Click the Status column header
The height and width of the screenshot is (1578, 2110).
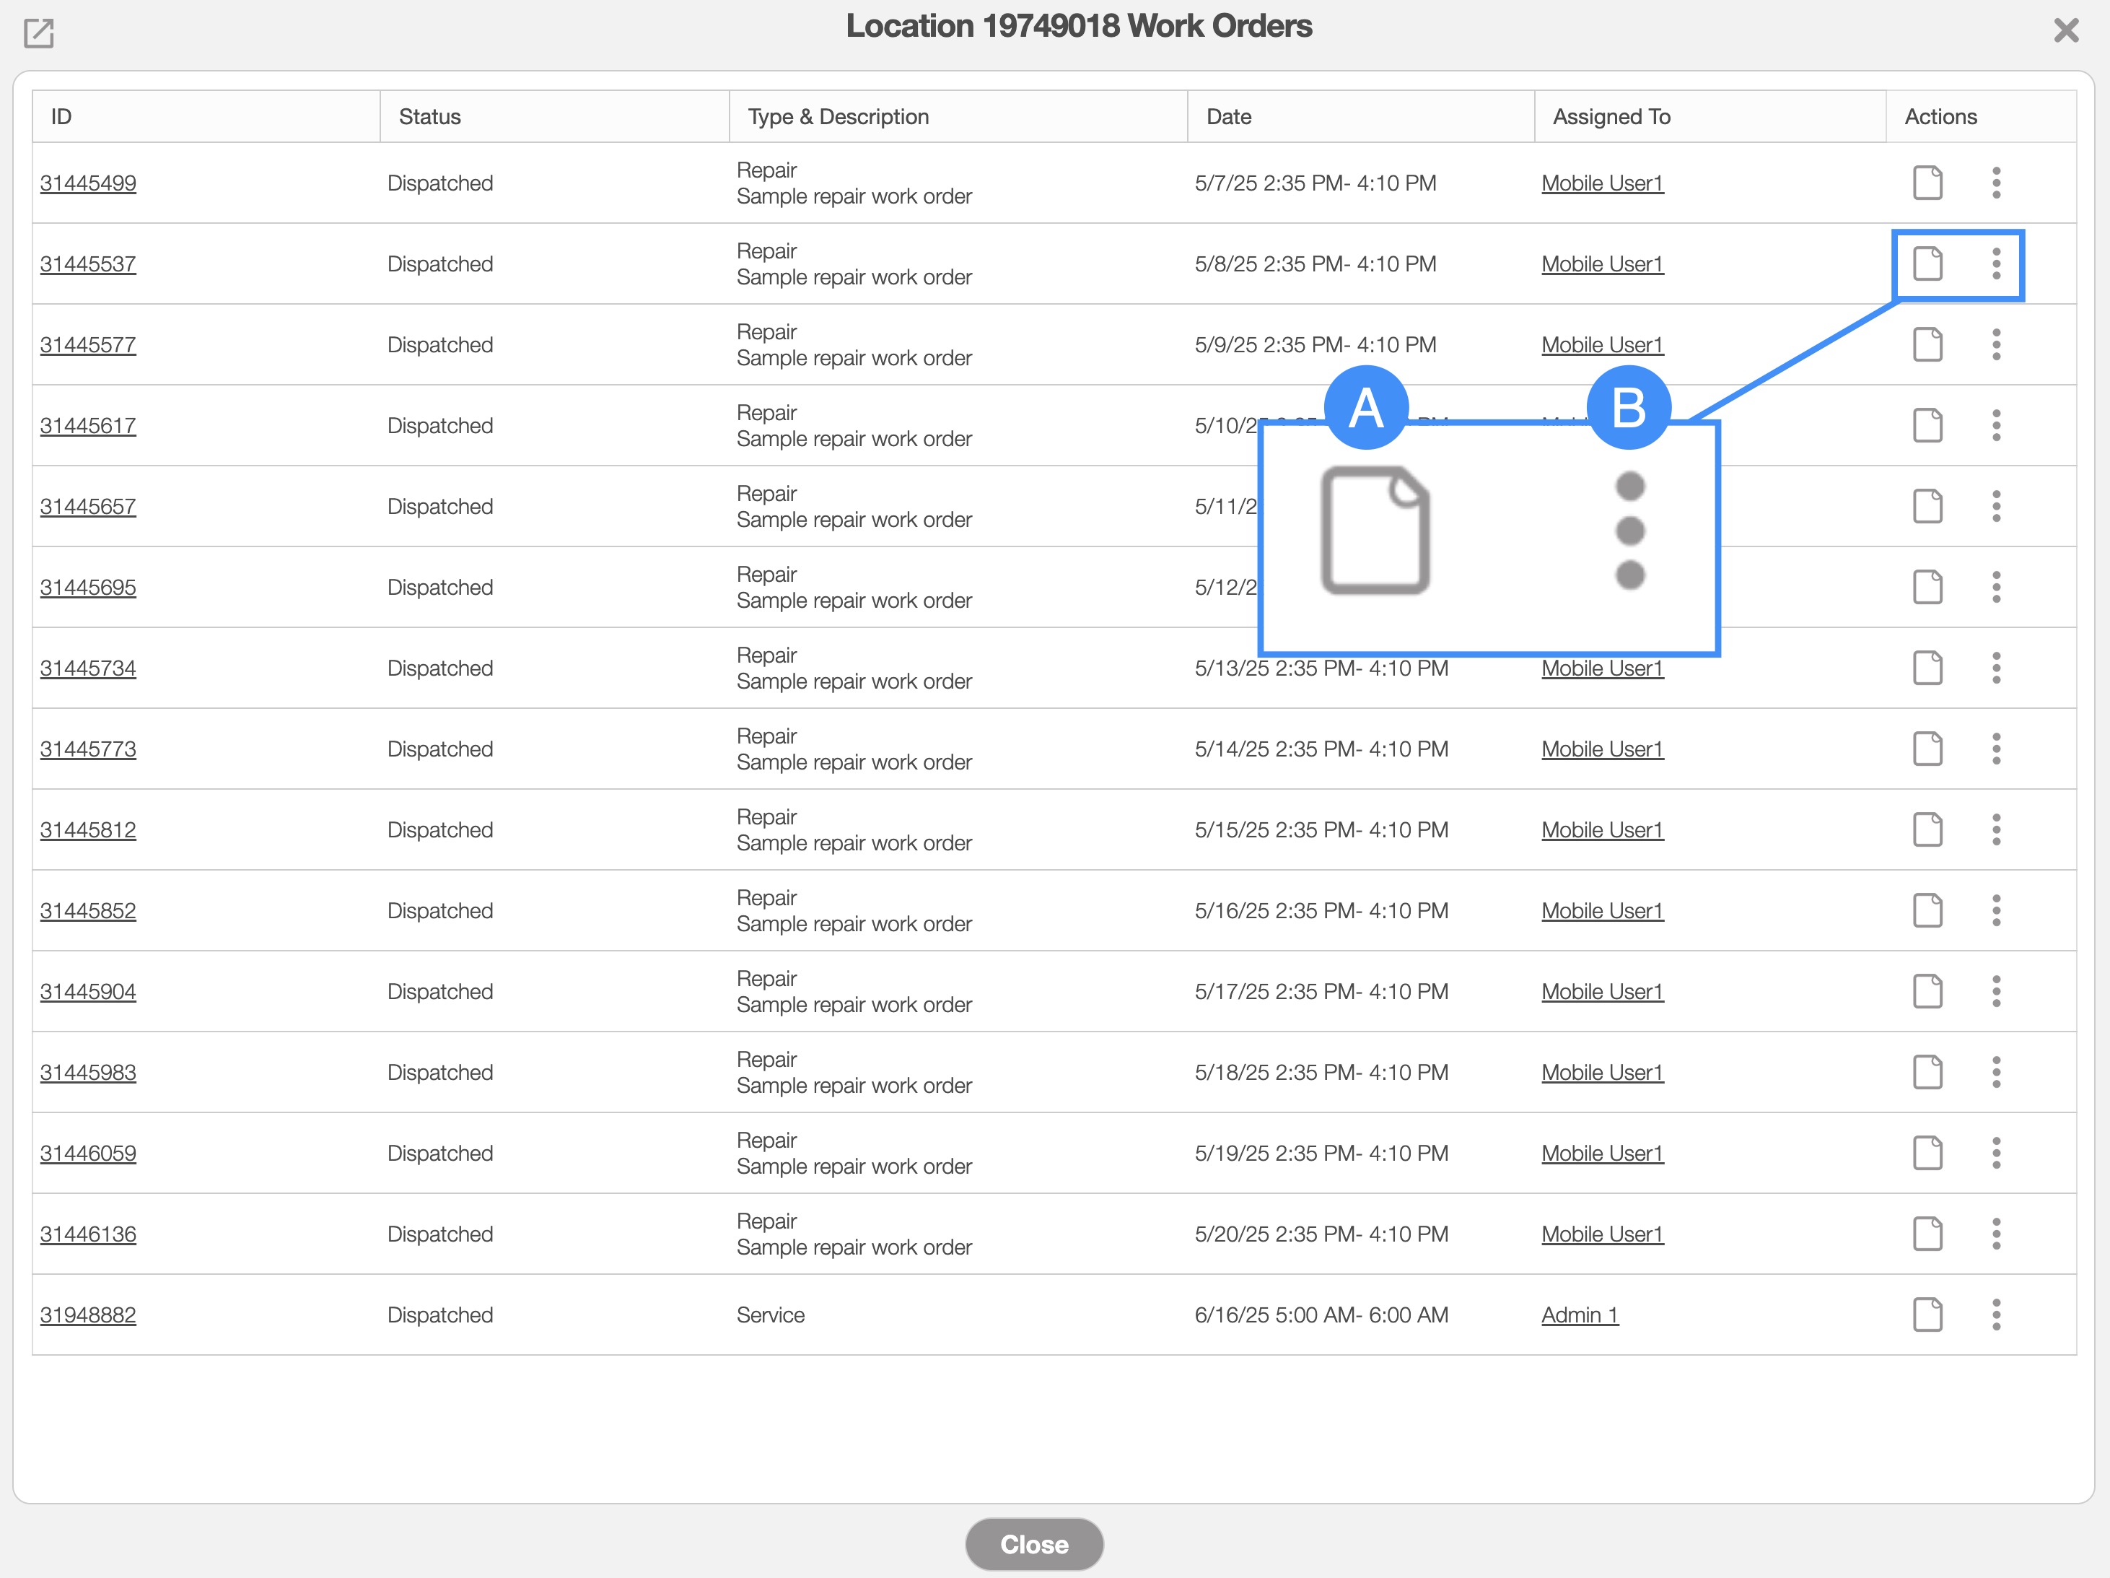pos(429,116)
